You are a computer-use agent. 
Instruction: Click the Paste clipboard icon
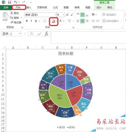click(5, 15)
